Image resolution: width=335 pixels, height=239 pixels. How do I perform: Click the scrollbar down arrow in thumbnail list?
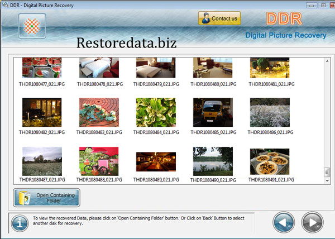327,181
